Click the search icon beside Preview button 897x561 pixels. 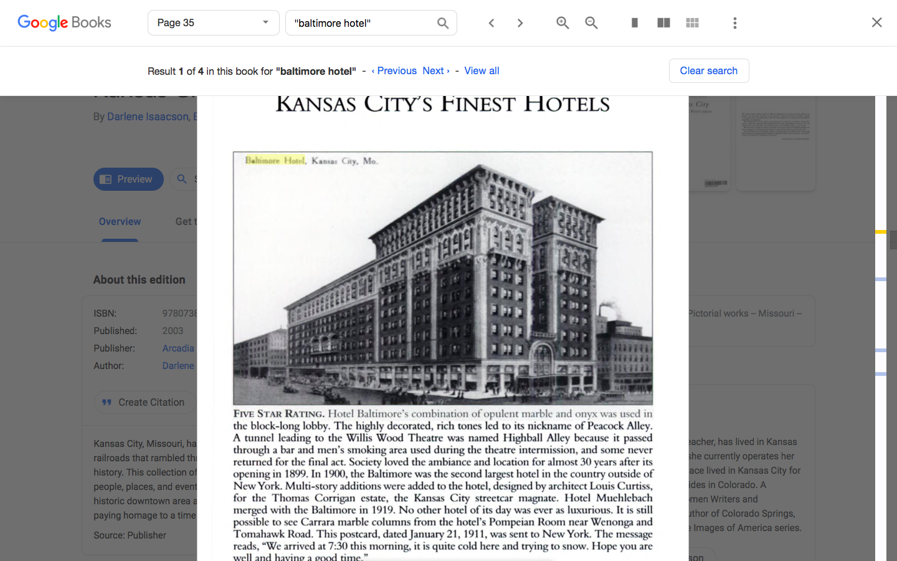pos(182,180)
